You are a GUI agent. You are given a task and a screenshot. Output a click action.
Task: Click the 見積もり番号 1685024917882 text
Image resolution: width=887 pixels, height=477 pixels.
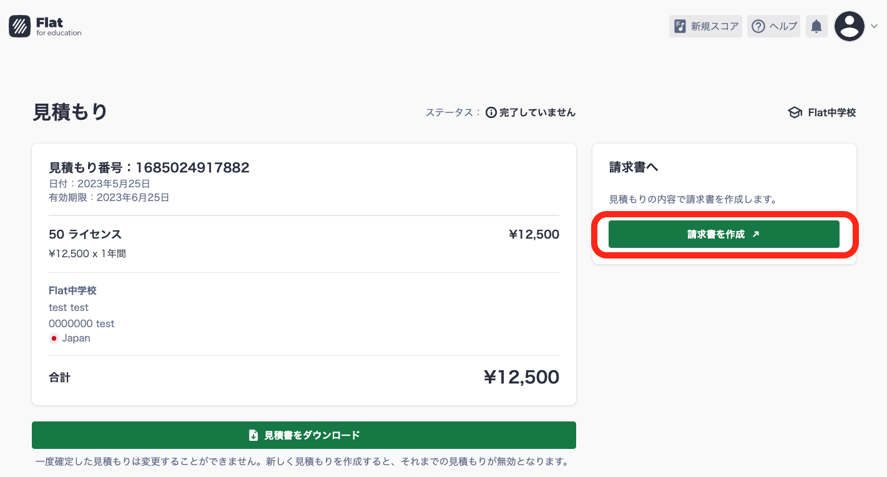[x=149, y=167]
